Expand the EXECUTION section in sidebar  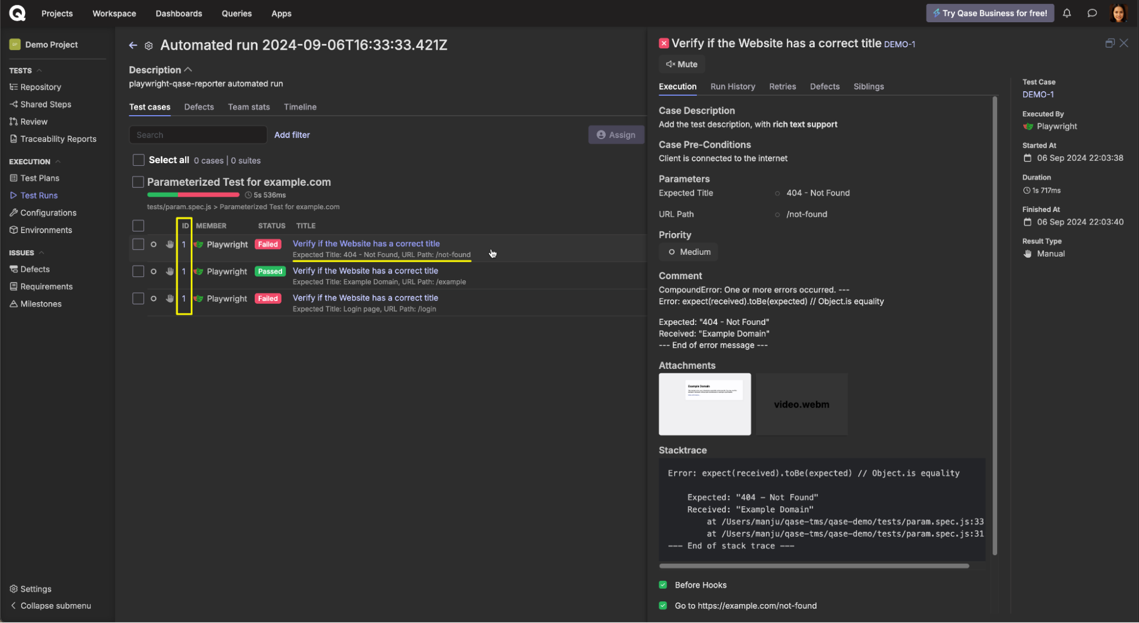[x=58, y=162]
